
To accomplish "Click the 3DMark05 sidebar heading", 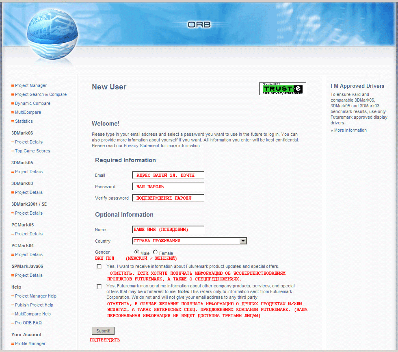I will 22,163.
